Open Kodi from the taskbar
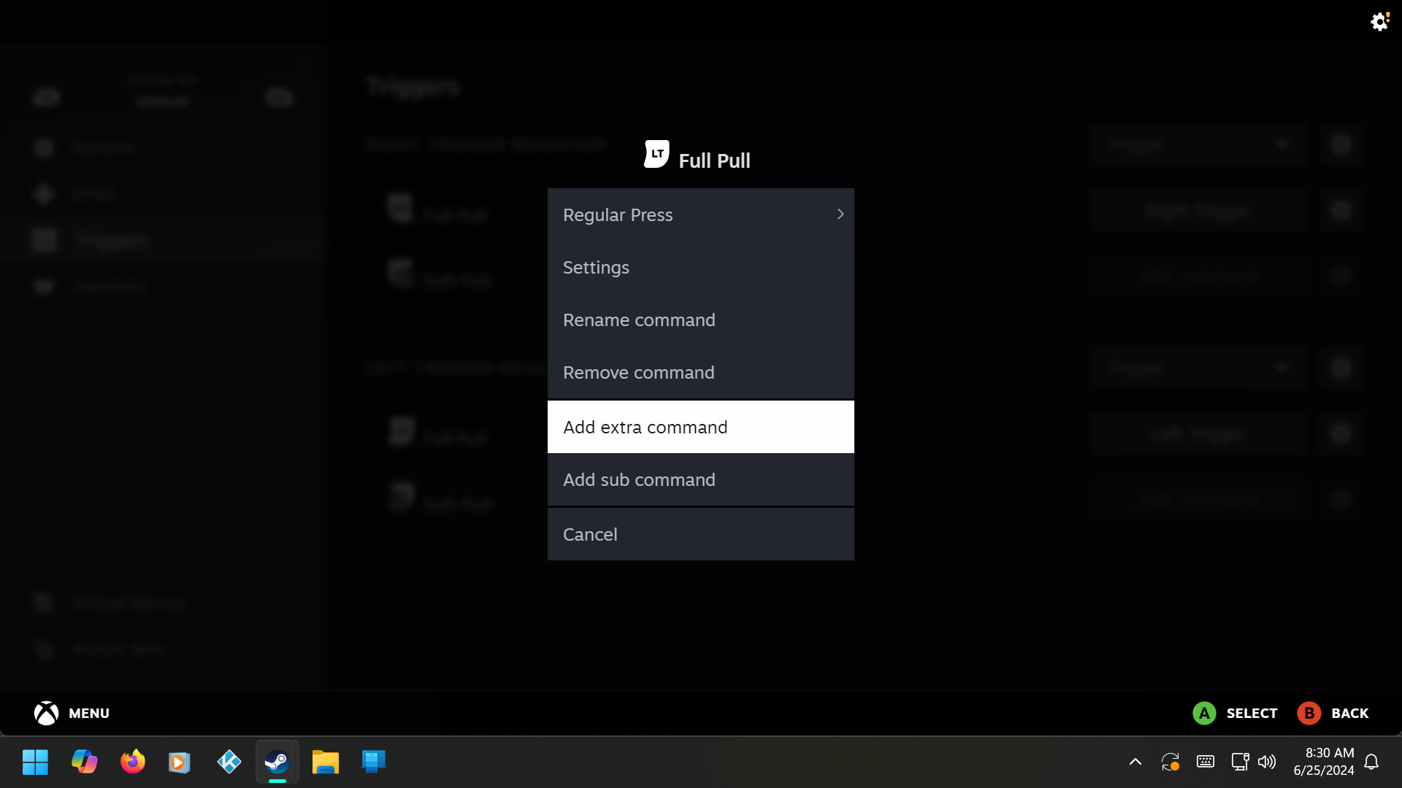The height and width of the screenshot is (788, 1402). [229, 762]
